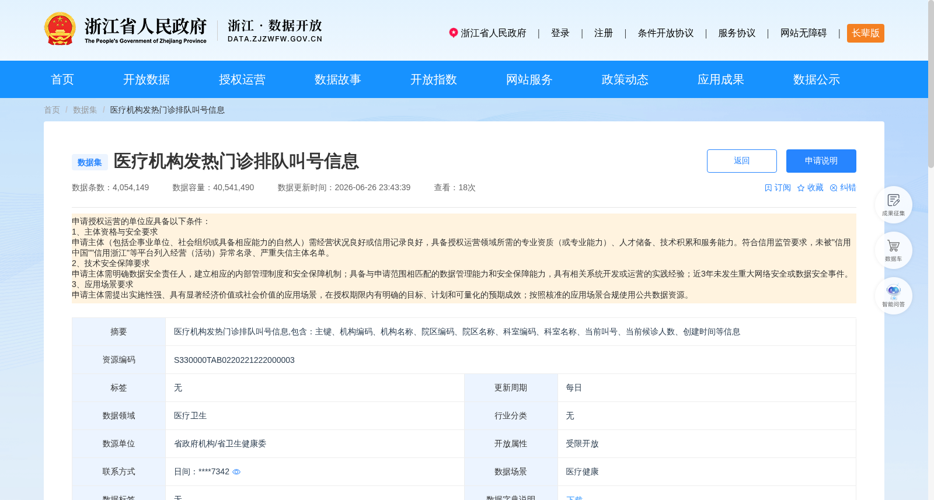Open the 网站服务 navigation tab

coord(529,79)
